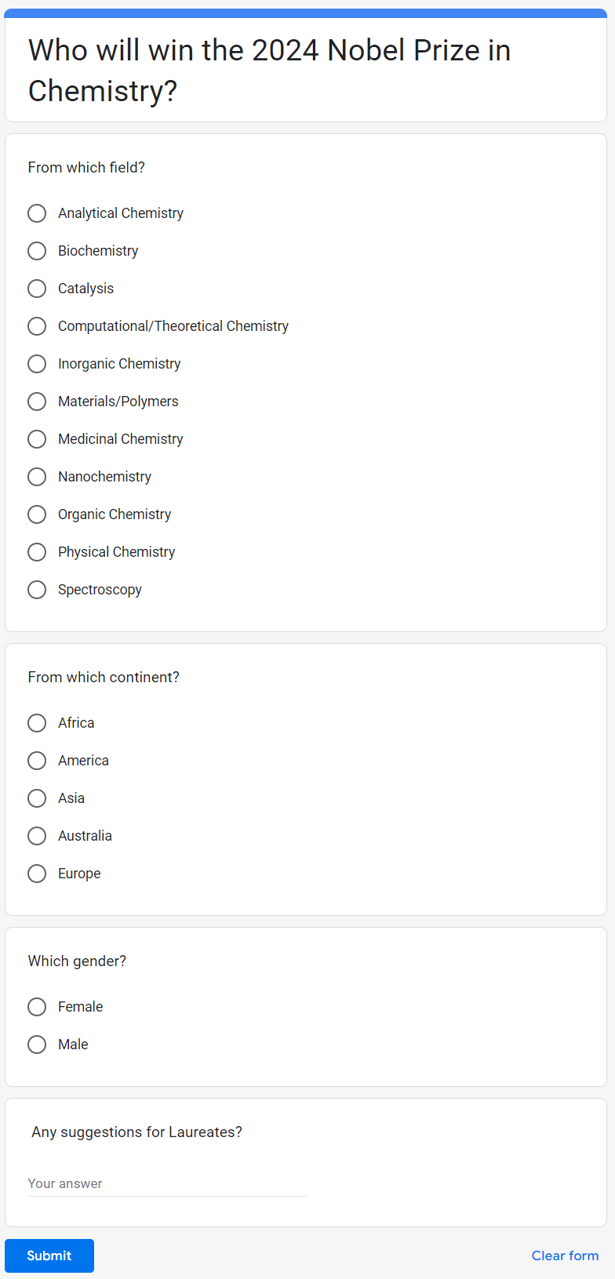Submit the Nobel Prize form
The image size is (615, 1279).
tap(49, 1255)
